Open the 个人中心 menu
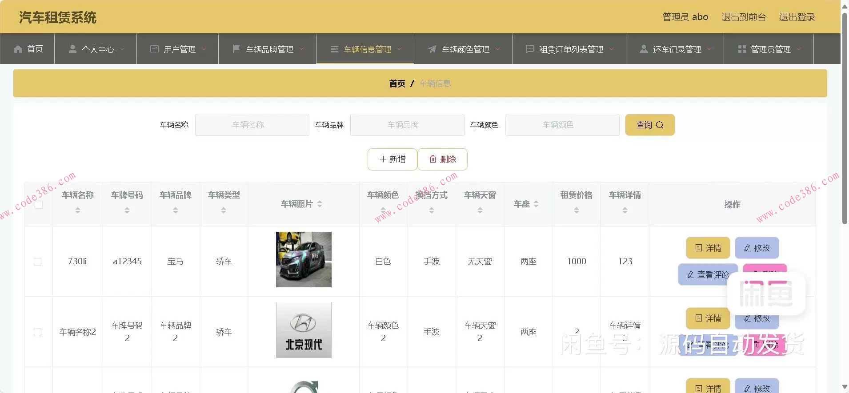 point(96,49)
